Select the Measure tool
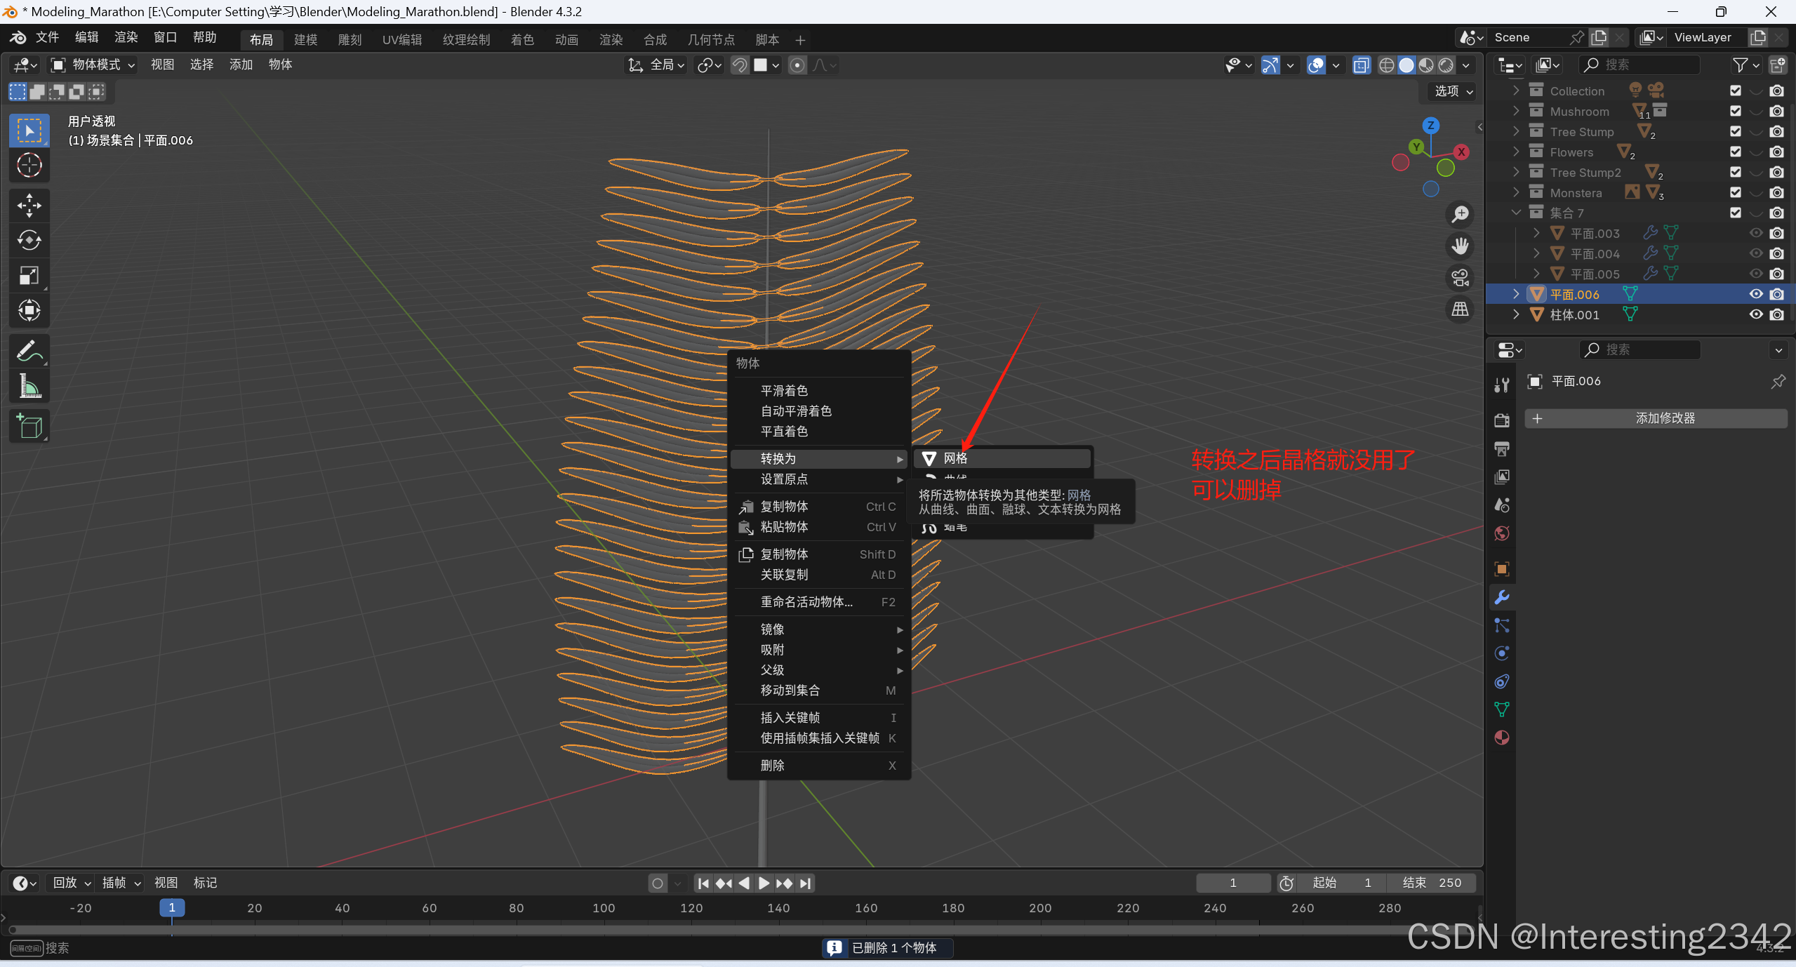 point(29,386)
